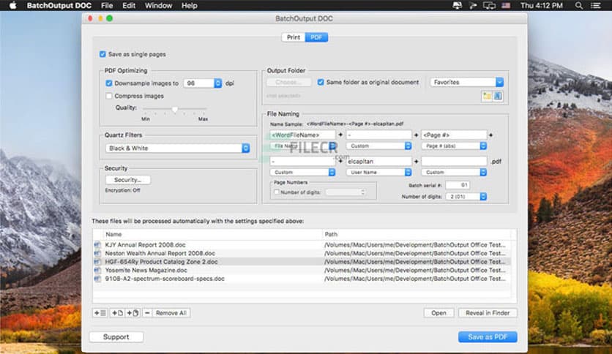
Task: Toggle Same folder as original document
Action: point(321,82)
